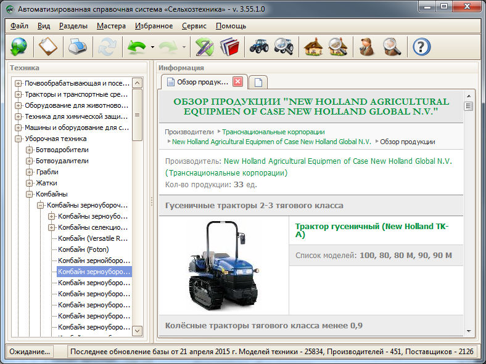Open the Избранное menu

[154, 26]
